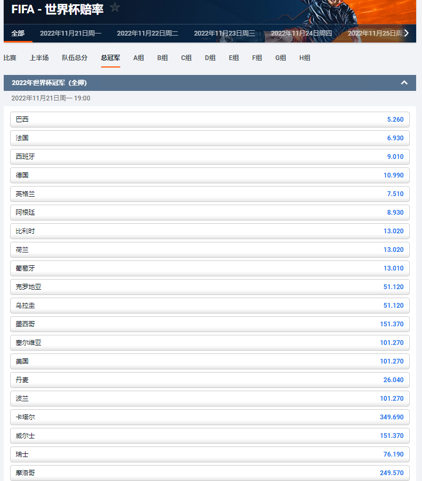Image resolution: width=422 pixels, height=481 pixels.
Task: Select 卡塔尔 at odds 349.690
Action: (x=210, y=417)
